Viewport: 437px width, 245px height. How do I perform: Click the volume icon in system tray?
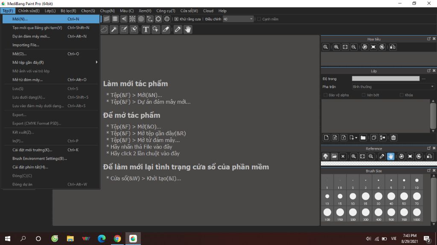tap(368, 239)
